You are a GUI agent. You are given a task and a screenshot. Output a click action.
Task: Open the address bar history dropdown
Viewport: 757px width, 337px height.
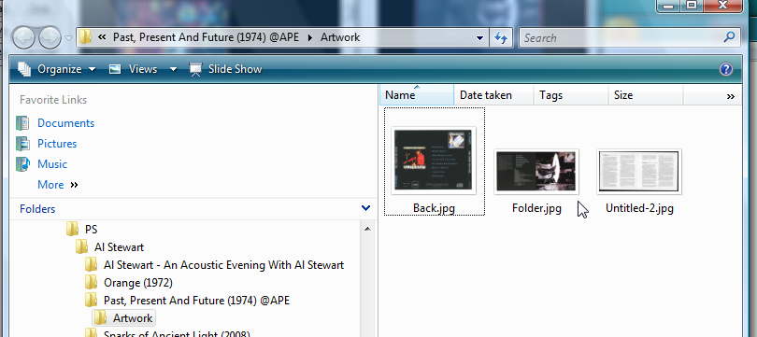pos(479,37)
